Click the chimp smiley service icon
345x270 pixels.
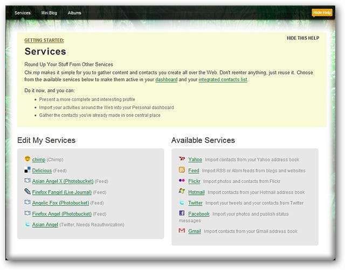pos(27,158)
